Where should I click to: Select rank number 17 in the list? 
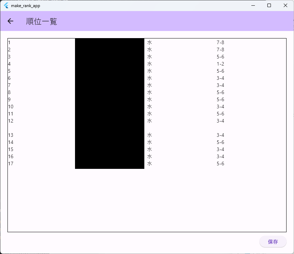[x=11, y=164]
